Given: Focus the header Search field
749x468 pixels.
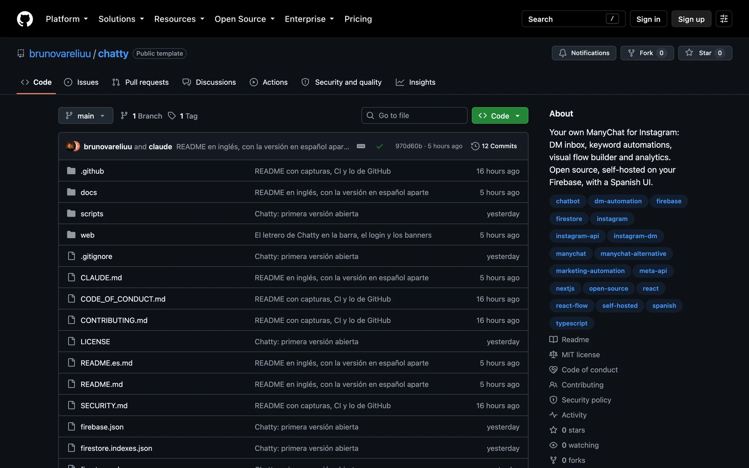Looking at the screenshot, I should coord(573,19).
